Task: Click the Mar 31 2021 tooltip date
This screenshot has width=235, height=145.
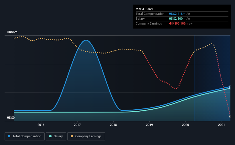Action: coord(145,9)
